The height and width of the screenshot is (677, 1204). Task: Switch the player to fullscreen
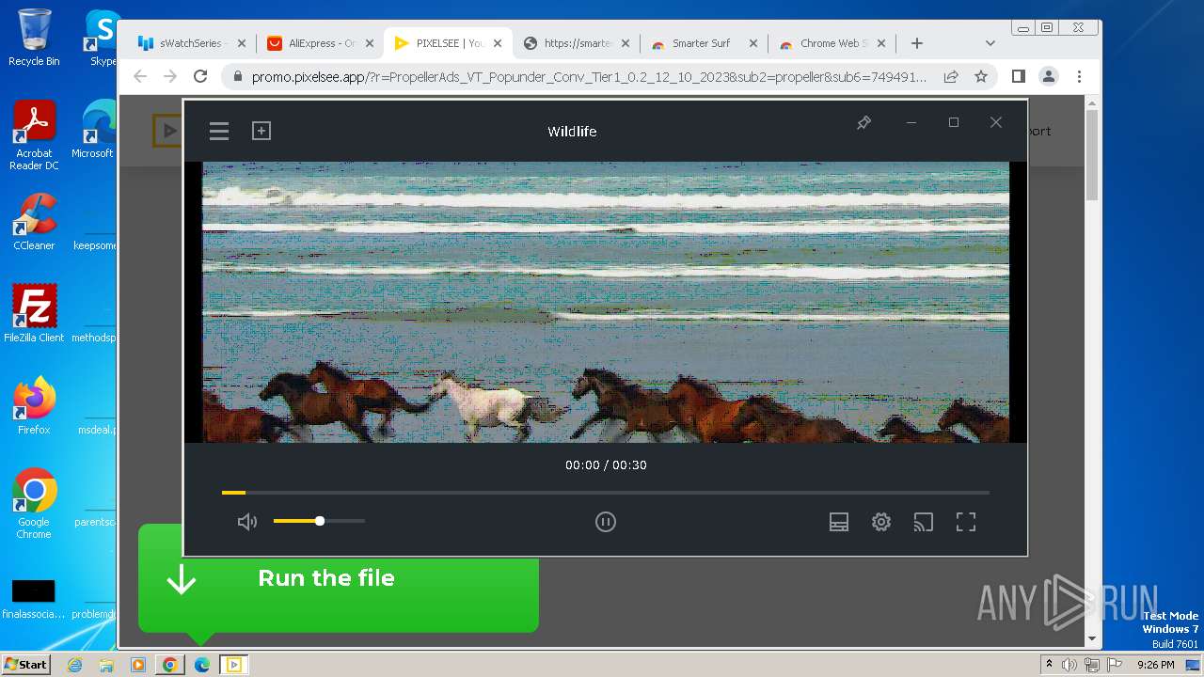pyautogui.click(x=966, y=522)
